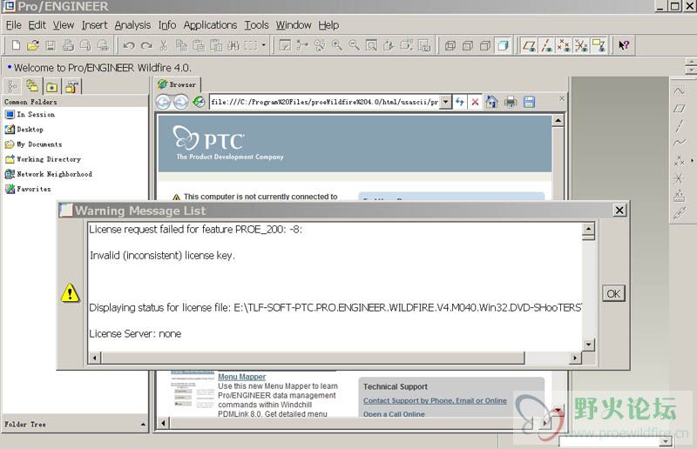Open the View menu
697x449 pixels.
64,25
